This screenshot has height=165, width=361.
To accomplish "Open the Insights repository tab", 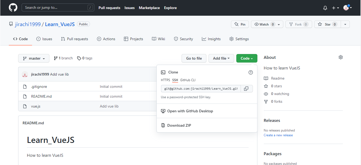I will coord(211,39).
